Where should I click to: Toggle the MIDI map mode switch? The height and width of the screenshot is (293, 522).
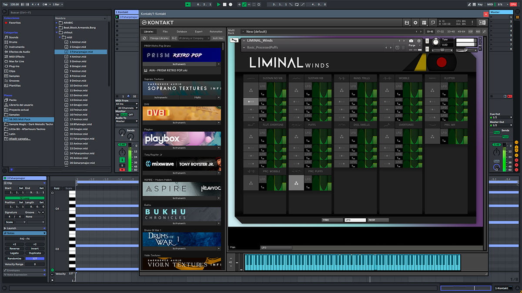pyautogui.click(x=489, y=4)
